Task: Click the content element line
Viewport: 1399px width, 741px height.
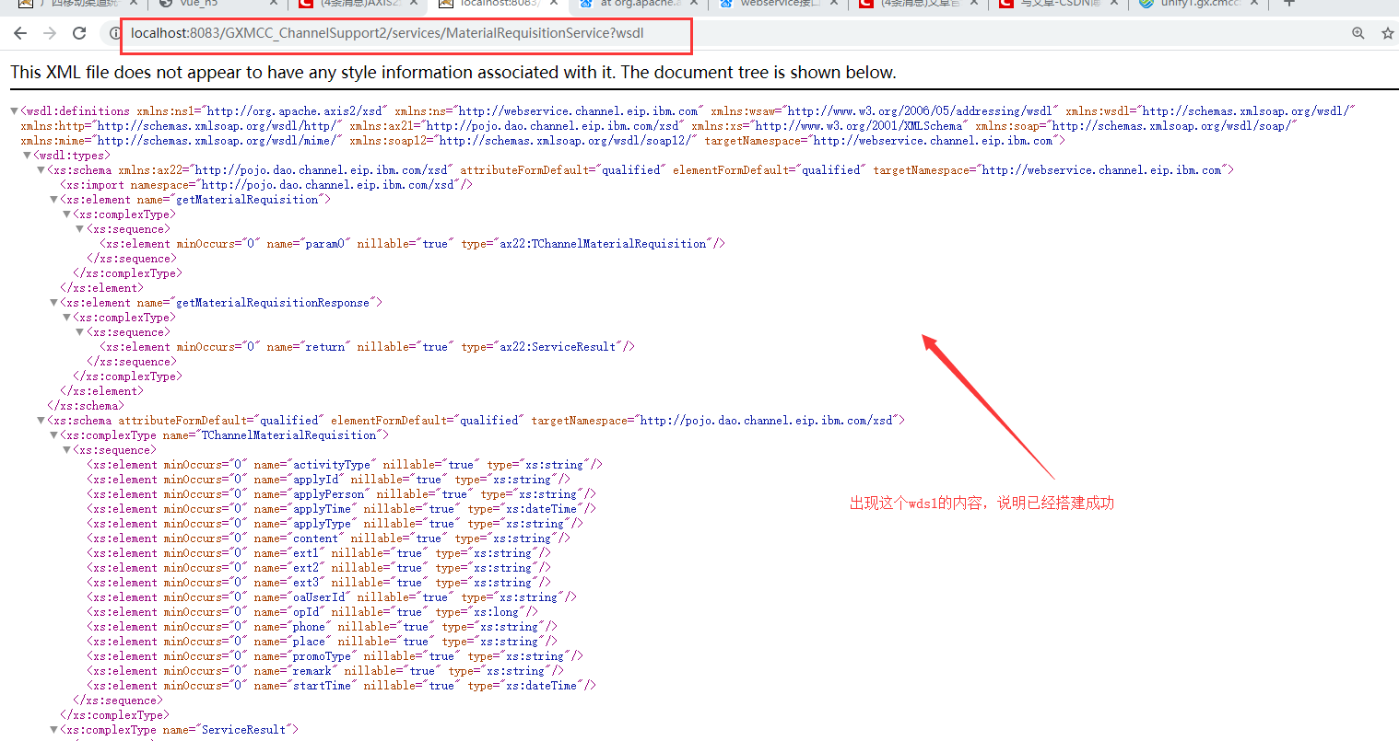Action: (329, 538)
